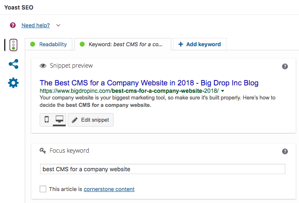The height and width of the screenshot is (203, 299).
Task: Open the social share settings icon
Action: pos(13,64)
